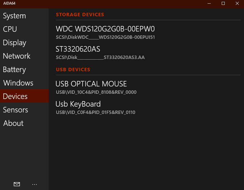Viewport: 244px width, 190px height.
Task: Select Display in the sidebar
Action: [24, 43]
